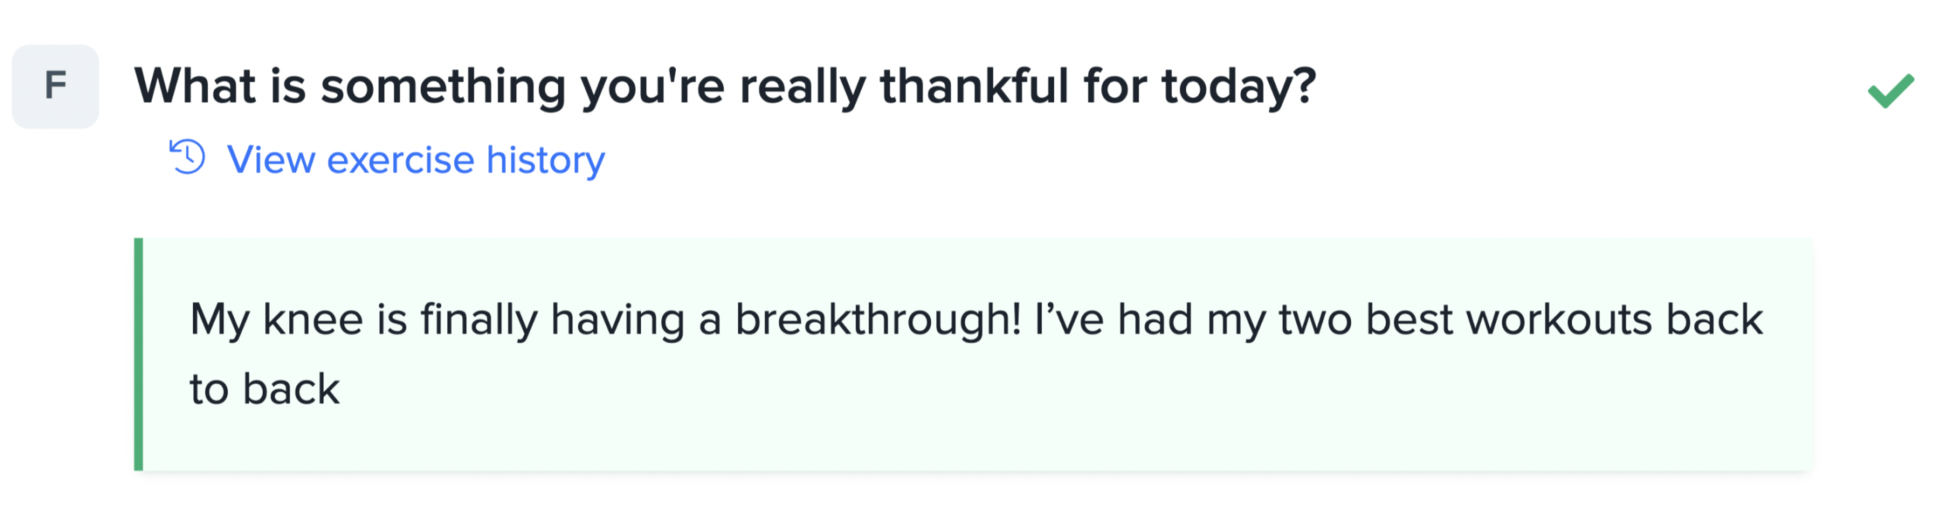The image size is (1944, 508).
Task: Click the green bar left of the answer
Action: (x=138, y=354)
